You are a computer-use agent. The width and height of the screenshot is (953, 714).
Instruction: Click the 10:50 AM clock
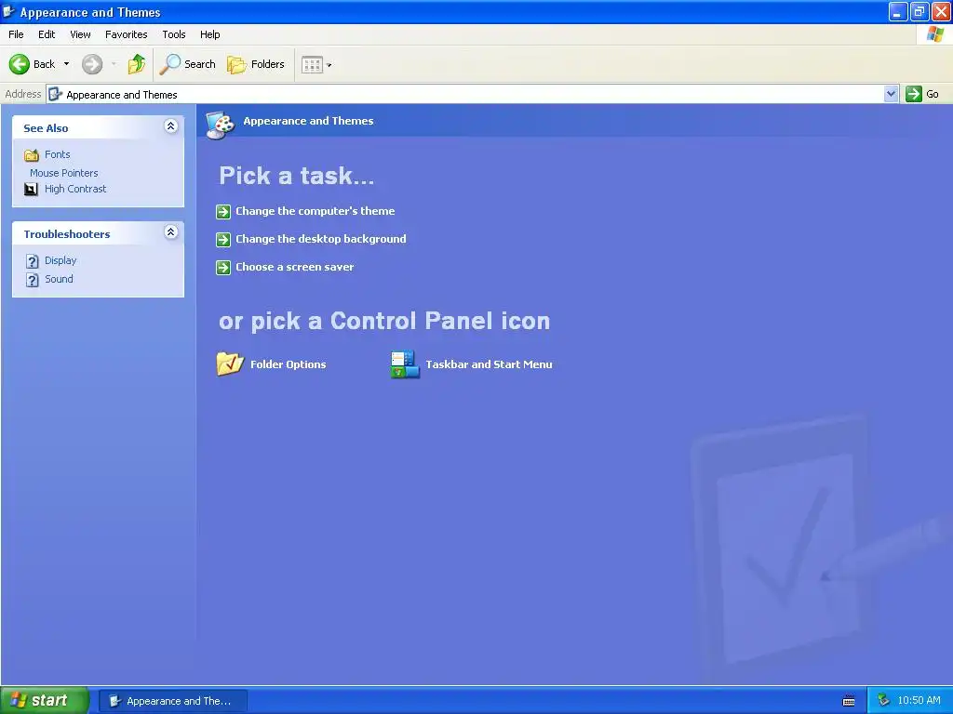(x=919, y=700)
